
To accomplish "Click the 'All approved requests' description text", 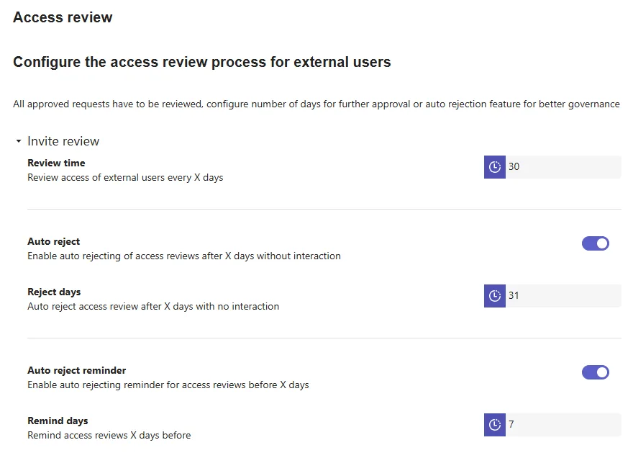I will point(316,104).
